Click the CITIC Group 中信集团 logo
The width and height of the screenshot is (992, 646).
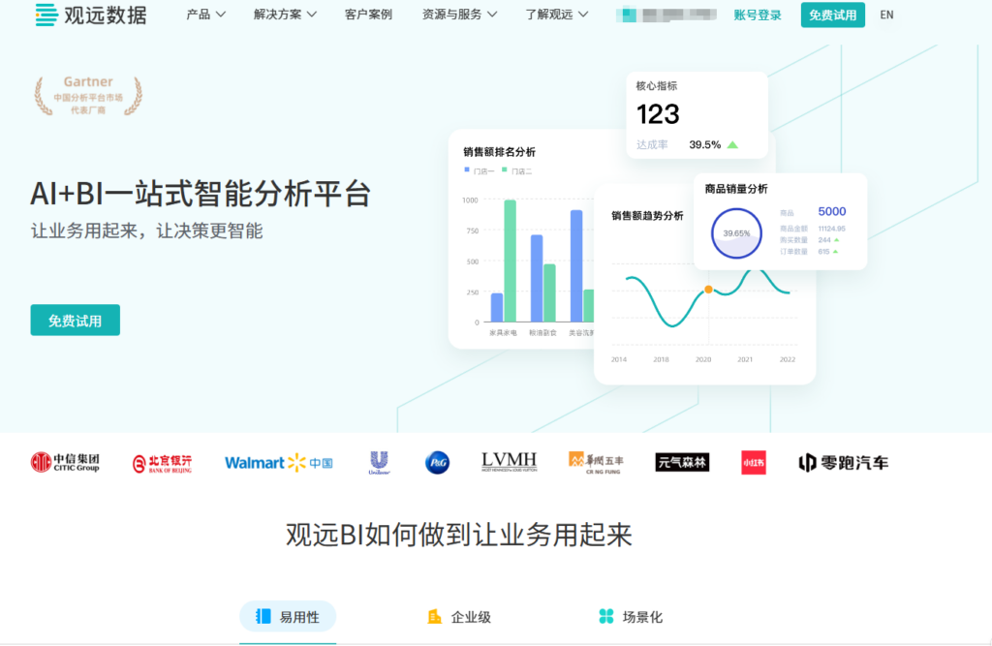pyautogui.click(x=65, y=463)
